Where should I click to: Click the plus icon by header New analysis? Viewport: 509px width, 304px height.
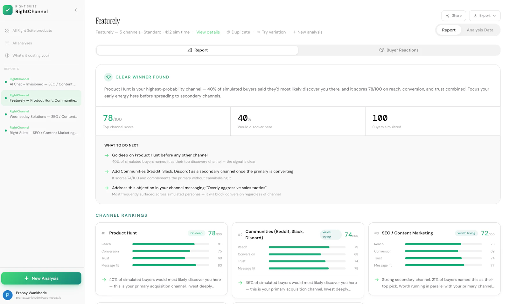(294, 32)
